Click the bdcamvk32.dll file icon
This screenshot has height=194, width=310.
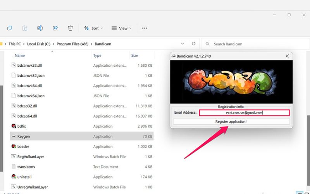point(14,65)
